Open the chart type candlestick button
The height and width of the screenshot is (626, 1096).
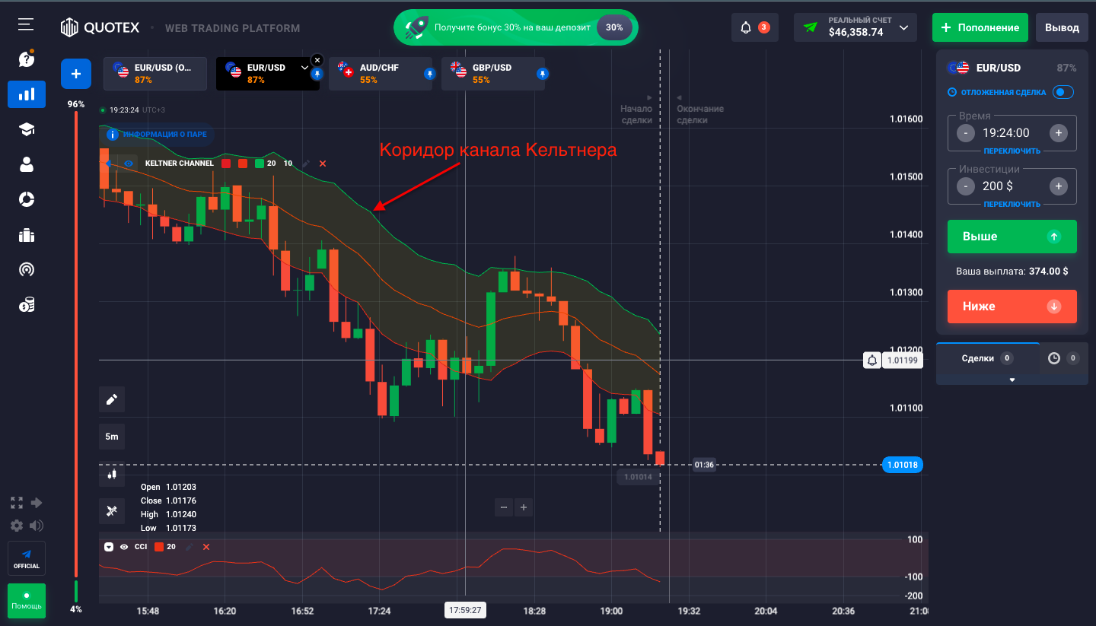tap(112, 474)
